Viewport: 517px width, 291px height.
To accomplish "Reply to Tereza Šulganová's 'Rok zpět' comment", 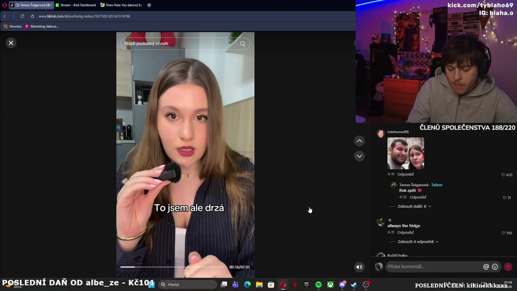I will [x=418, y=197].
